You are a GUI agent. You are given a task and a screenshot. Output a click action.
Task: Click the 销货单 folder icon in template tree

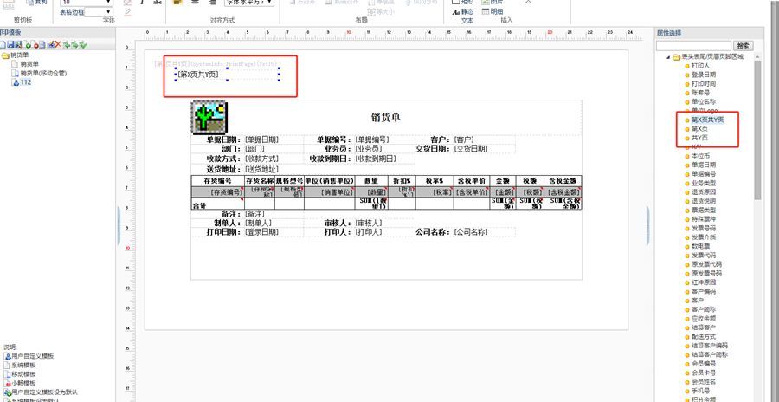point(5,55)
